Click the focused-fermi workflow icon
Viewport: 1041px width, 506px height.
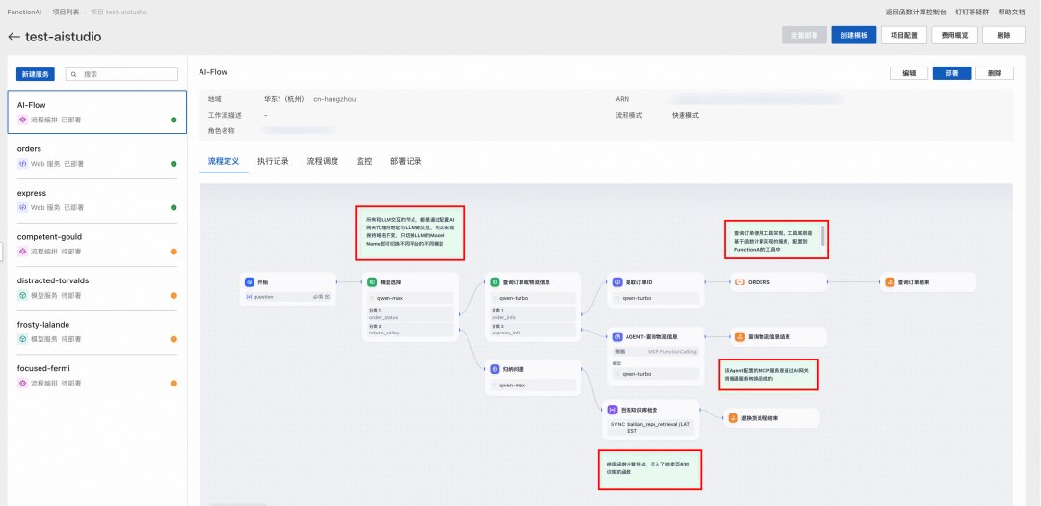pos(22,384)
